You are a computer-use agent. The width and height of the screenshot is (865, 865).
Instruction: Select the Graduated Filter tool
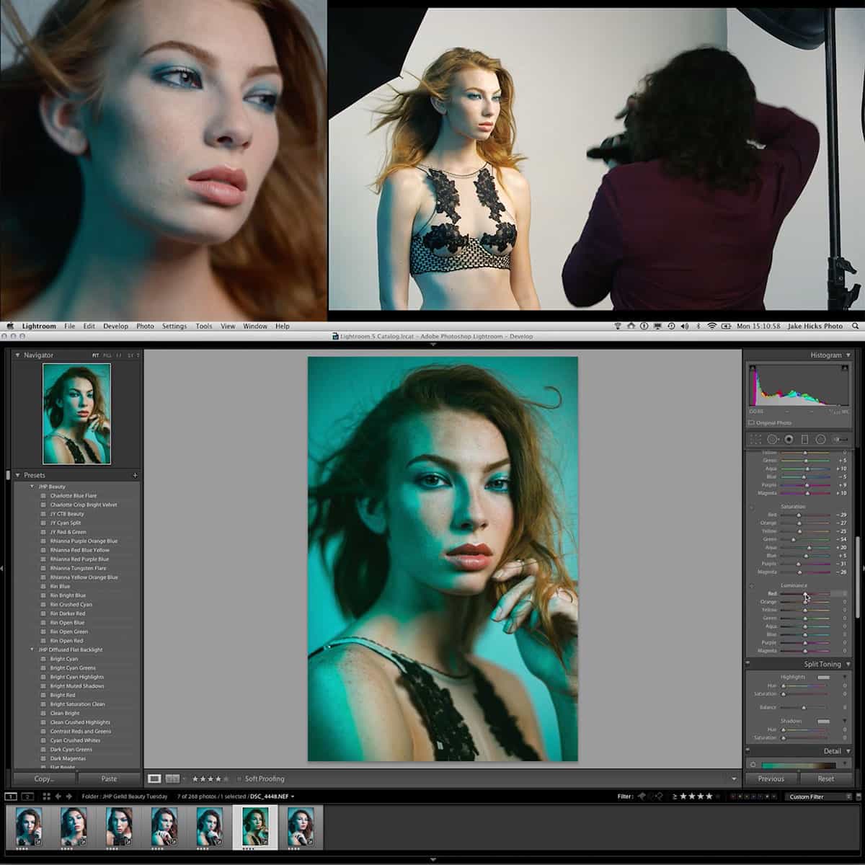coord(804,438)
